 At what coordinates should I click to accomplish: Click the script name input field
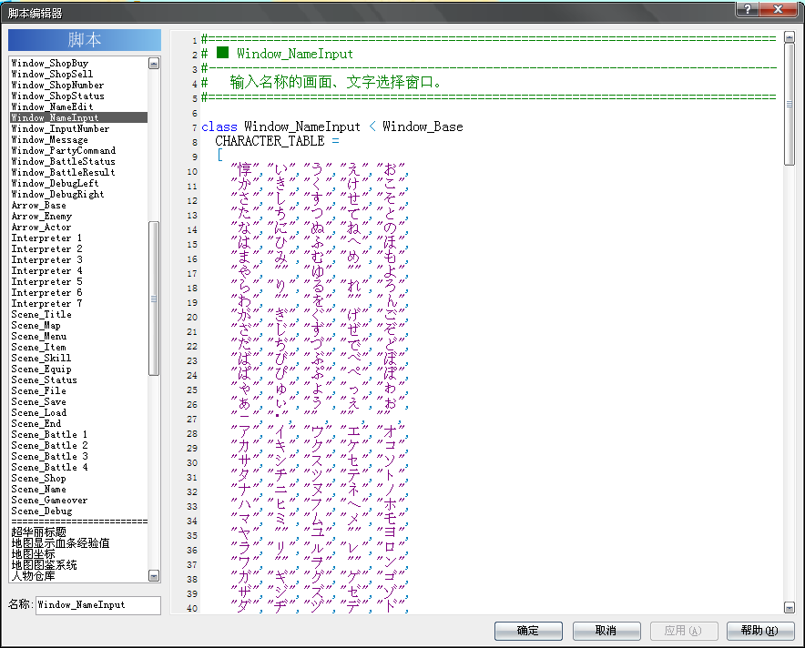98,605
